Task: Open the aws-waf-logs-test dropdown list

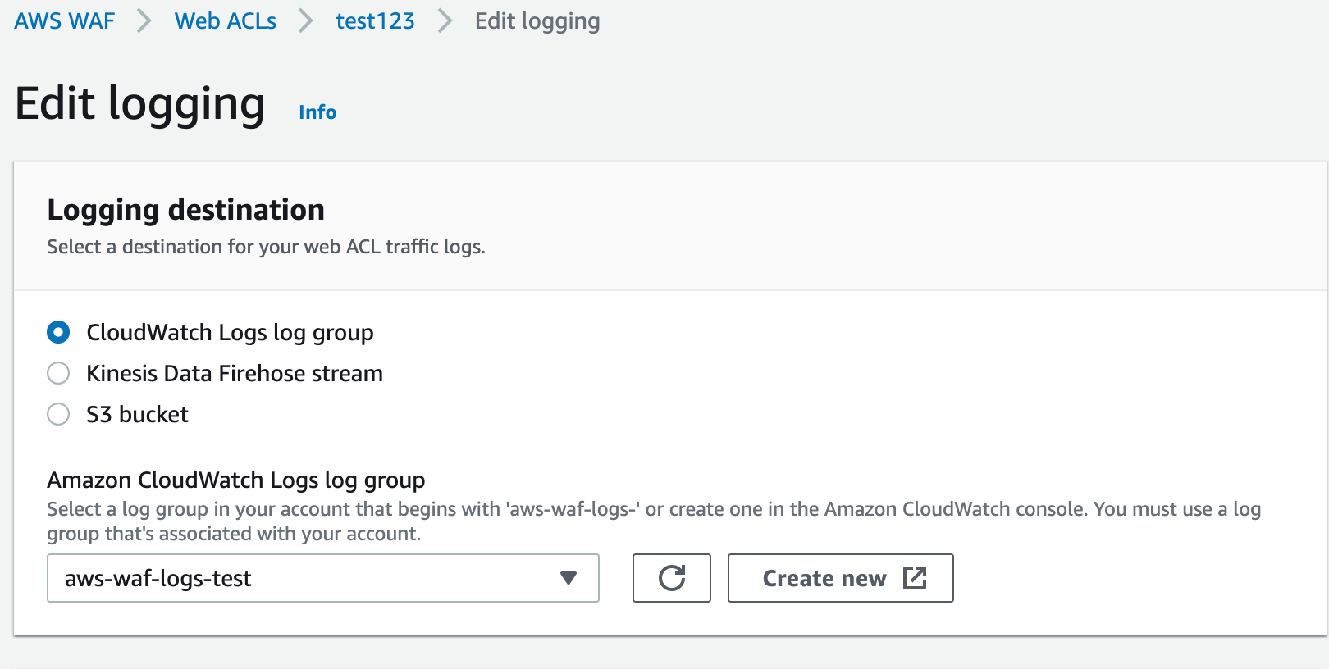Action: tap(323, 578)
